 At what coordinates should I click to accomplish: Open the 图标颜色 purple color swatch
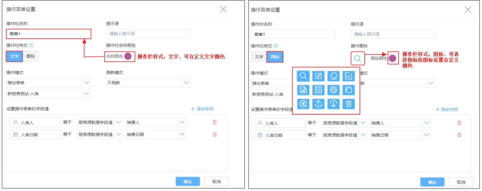click(392, 58)
